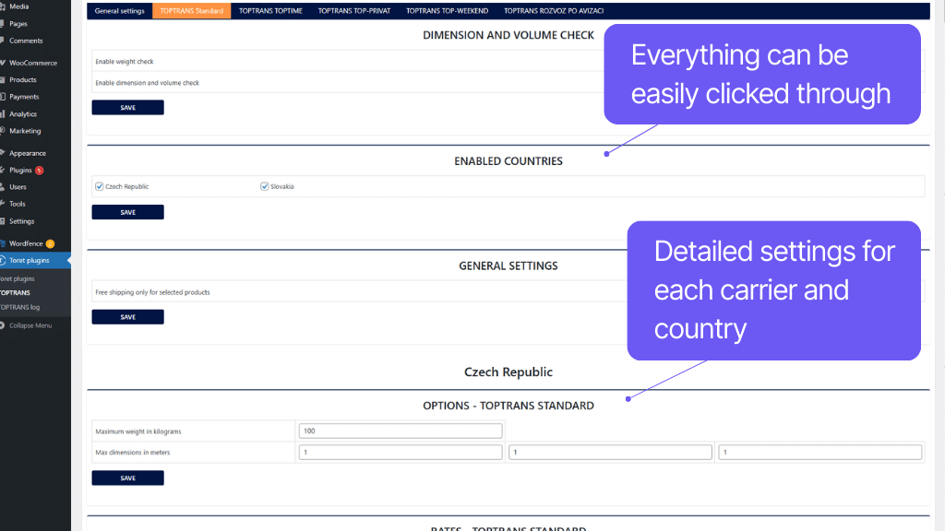The image size is (945, 531).
Task: Click the Wordfence notification badge
Action: pyautogui.click(x=50, y=243)
